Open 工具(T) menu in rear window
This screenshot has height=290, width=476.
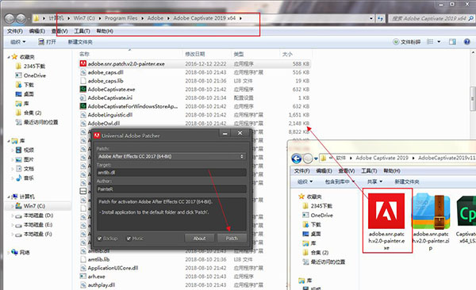click(82, 31)
